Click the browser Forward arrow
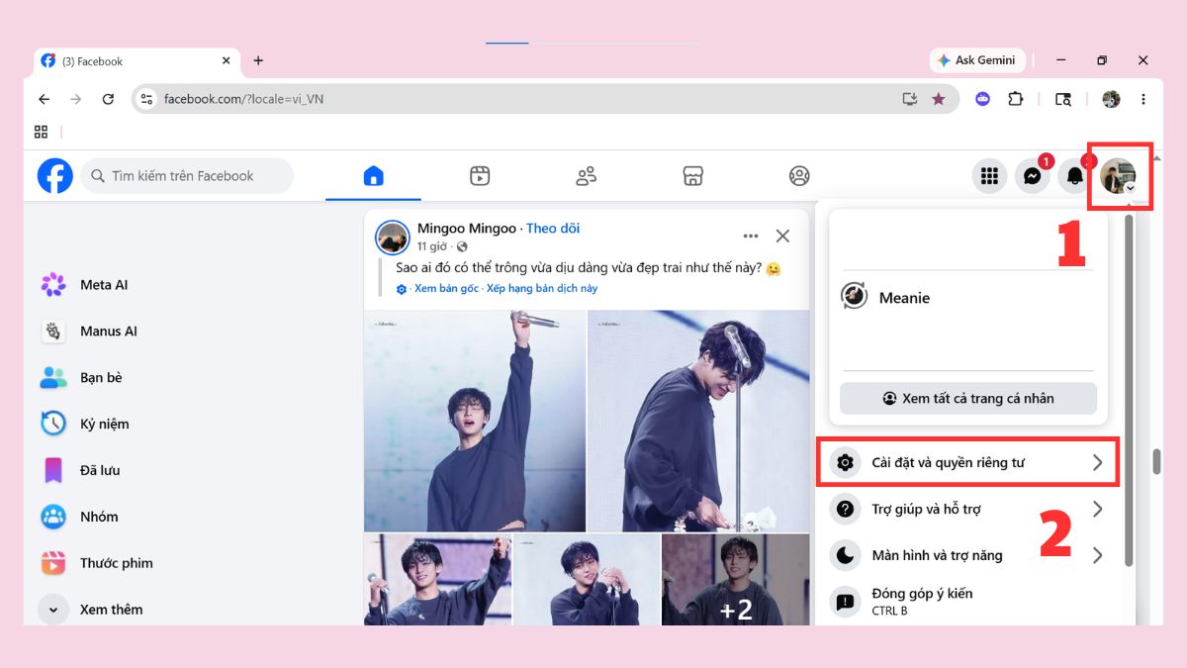The height and width of the screenshot is (668, 1187). [76, 99]
